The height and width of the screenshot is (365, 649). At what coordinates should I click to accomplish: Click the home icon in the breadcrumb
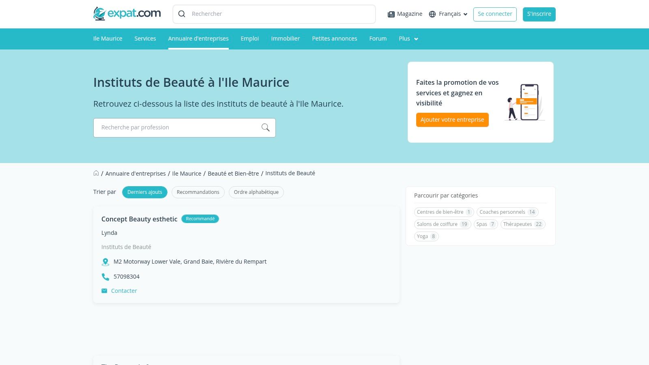tap(96, 173)
